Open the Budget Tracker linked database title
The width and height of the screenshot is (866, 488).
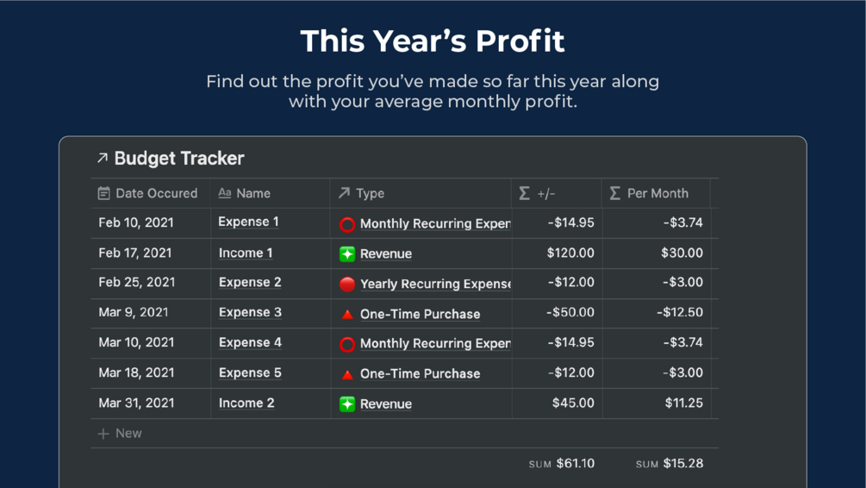point(179,158)
